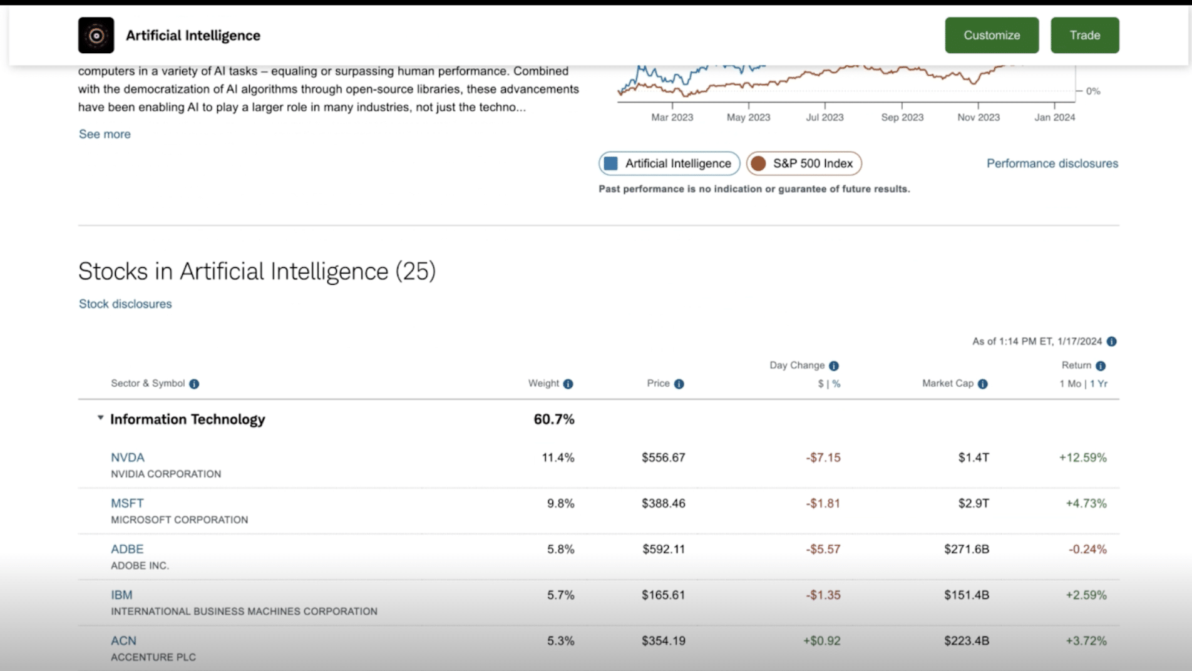Open the Sector & Symbol info tooltip

pos(194,384)
